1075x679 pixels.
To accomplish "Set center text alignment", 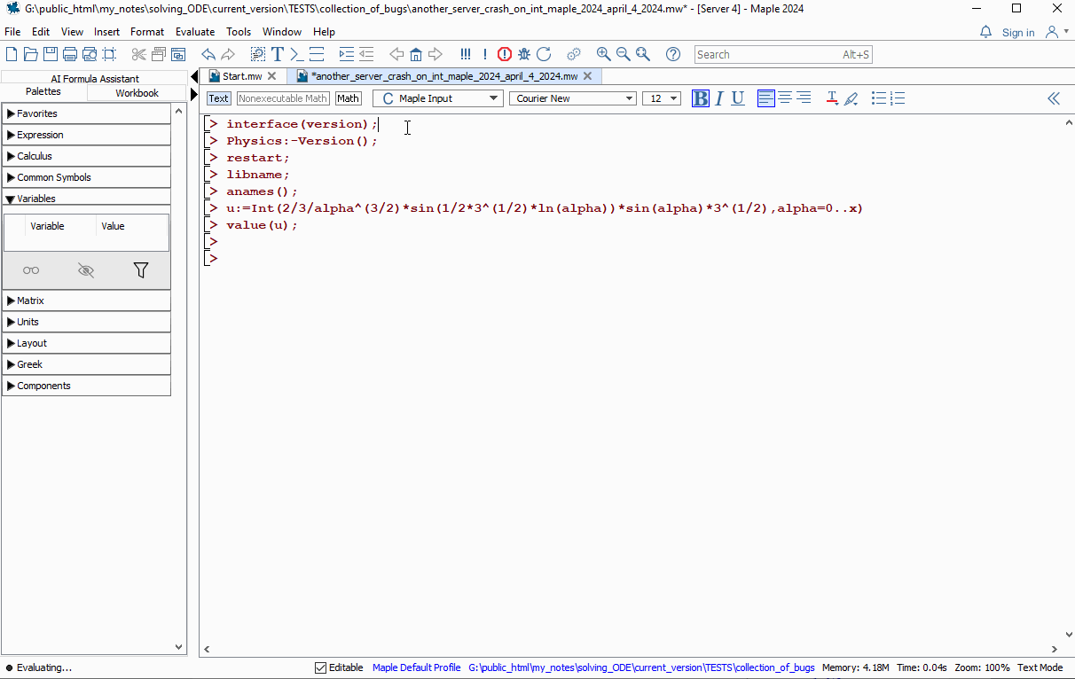I will (x=785, y=98).
